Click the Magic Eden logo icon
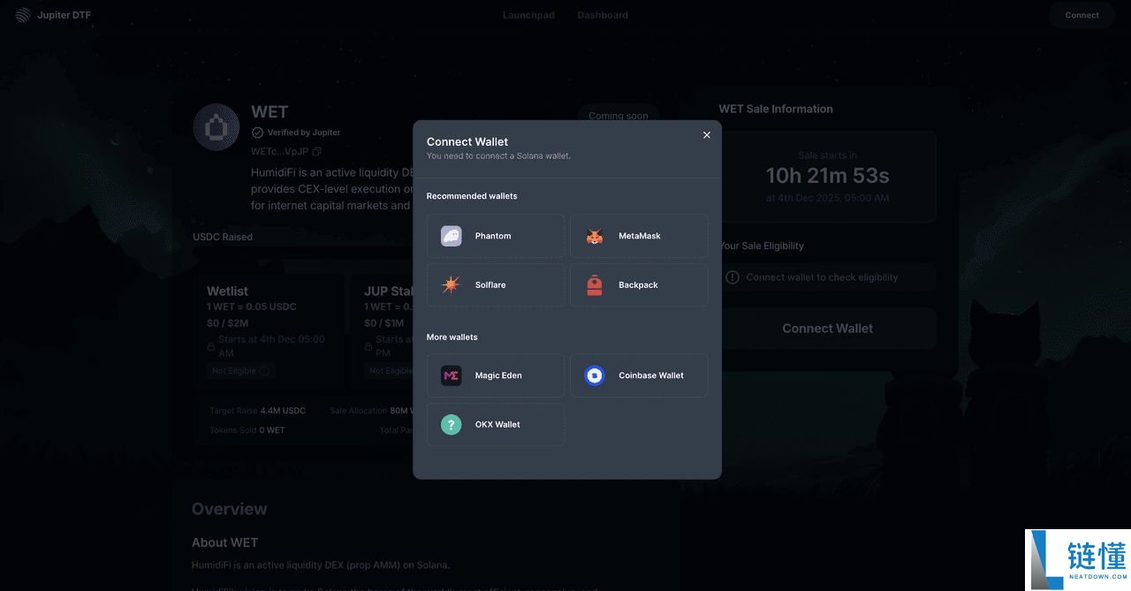The width and height of the screenshot is (1131, 591). [451, 375]
